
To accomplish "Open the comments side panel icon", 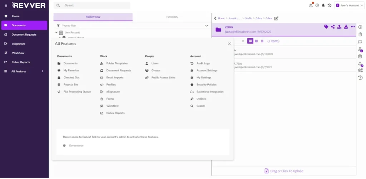I will 360,42.
